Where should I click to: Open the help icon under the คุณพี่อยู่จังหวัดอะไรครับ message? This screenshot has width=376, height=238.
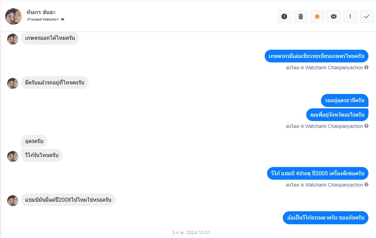coord(366,126)
